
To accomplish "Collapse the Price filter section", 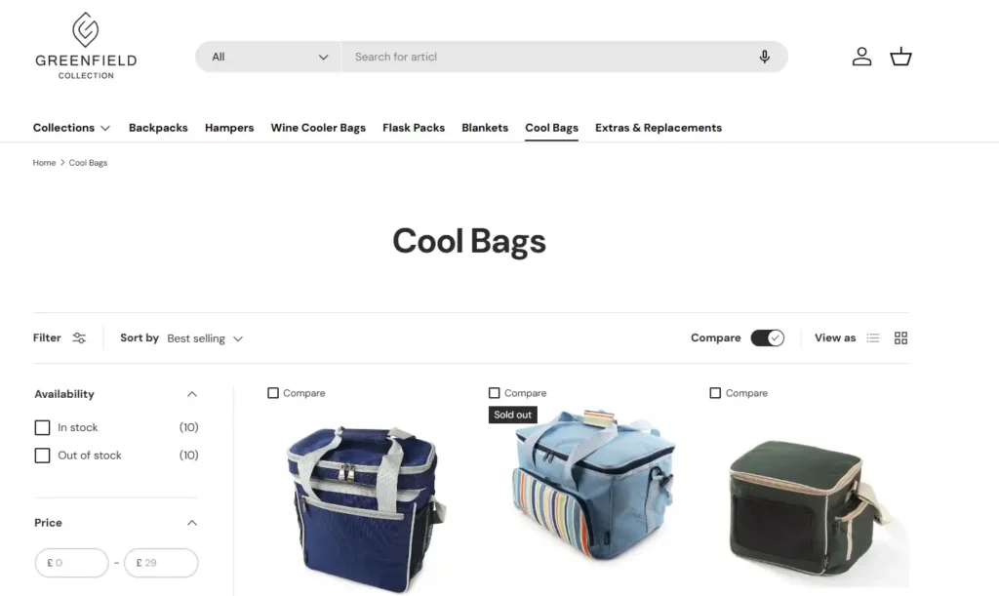I will coord(192,523).
